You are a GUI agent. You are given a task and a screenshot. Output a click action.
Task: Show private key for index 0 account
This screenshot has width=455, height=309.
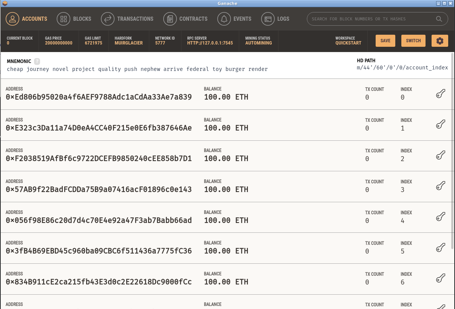(441, 94)
